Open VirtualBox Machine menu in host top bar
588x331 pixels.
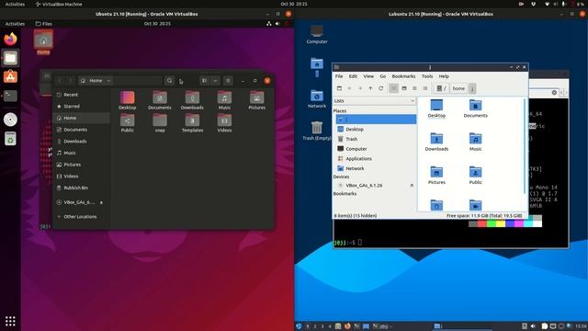click(x=59, y=4)
